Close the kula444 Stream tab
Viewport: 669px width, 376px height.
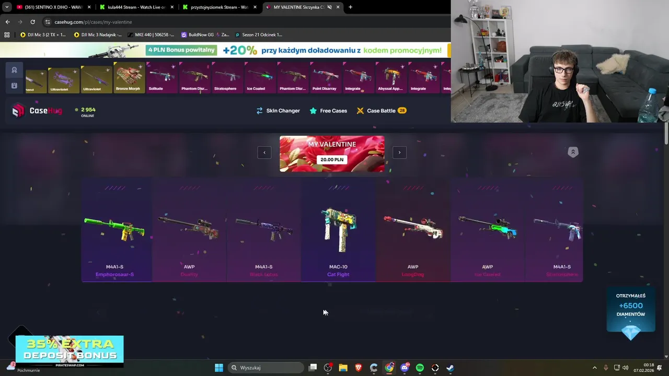(x=172, y=7)
